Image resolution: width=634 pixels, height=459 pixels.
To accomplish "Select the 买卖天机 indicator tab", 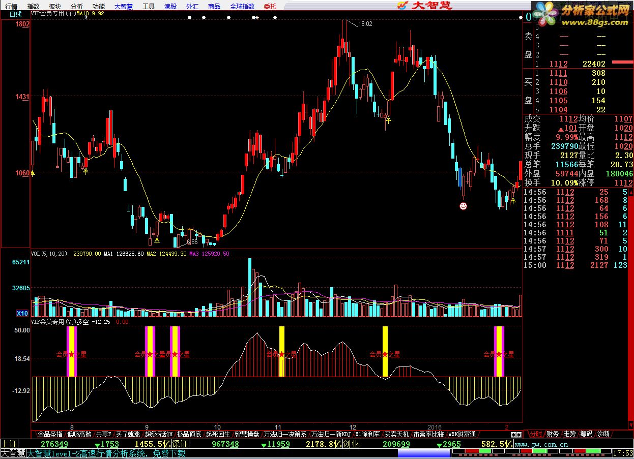I will [x=396, y=434].
